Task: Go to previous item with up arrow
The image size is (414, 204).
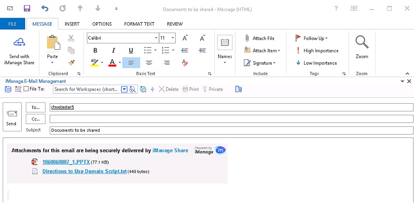Action: click(80, 9)
